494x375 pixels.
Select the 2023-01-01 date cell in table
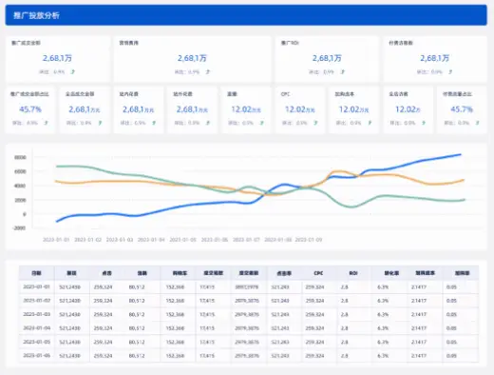36,286
